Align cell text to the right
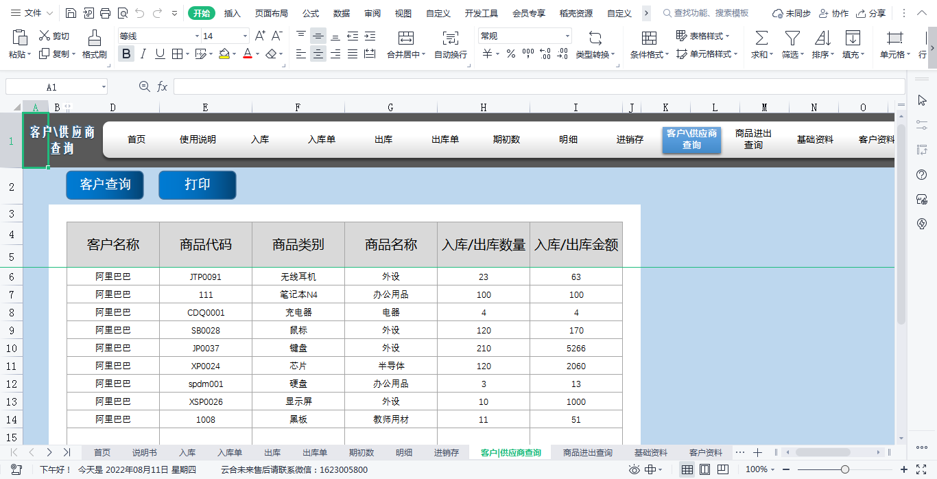Screen dimensions: 937x479 (335, 54)
